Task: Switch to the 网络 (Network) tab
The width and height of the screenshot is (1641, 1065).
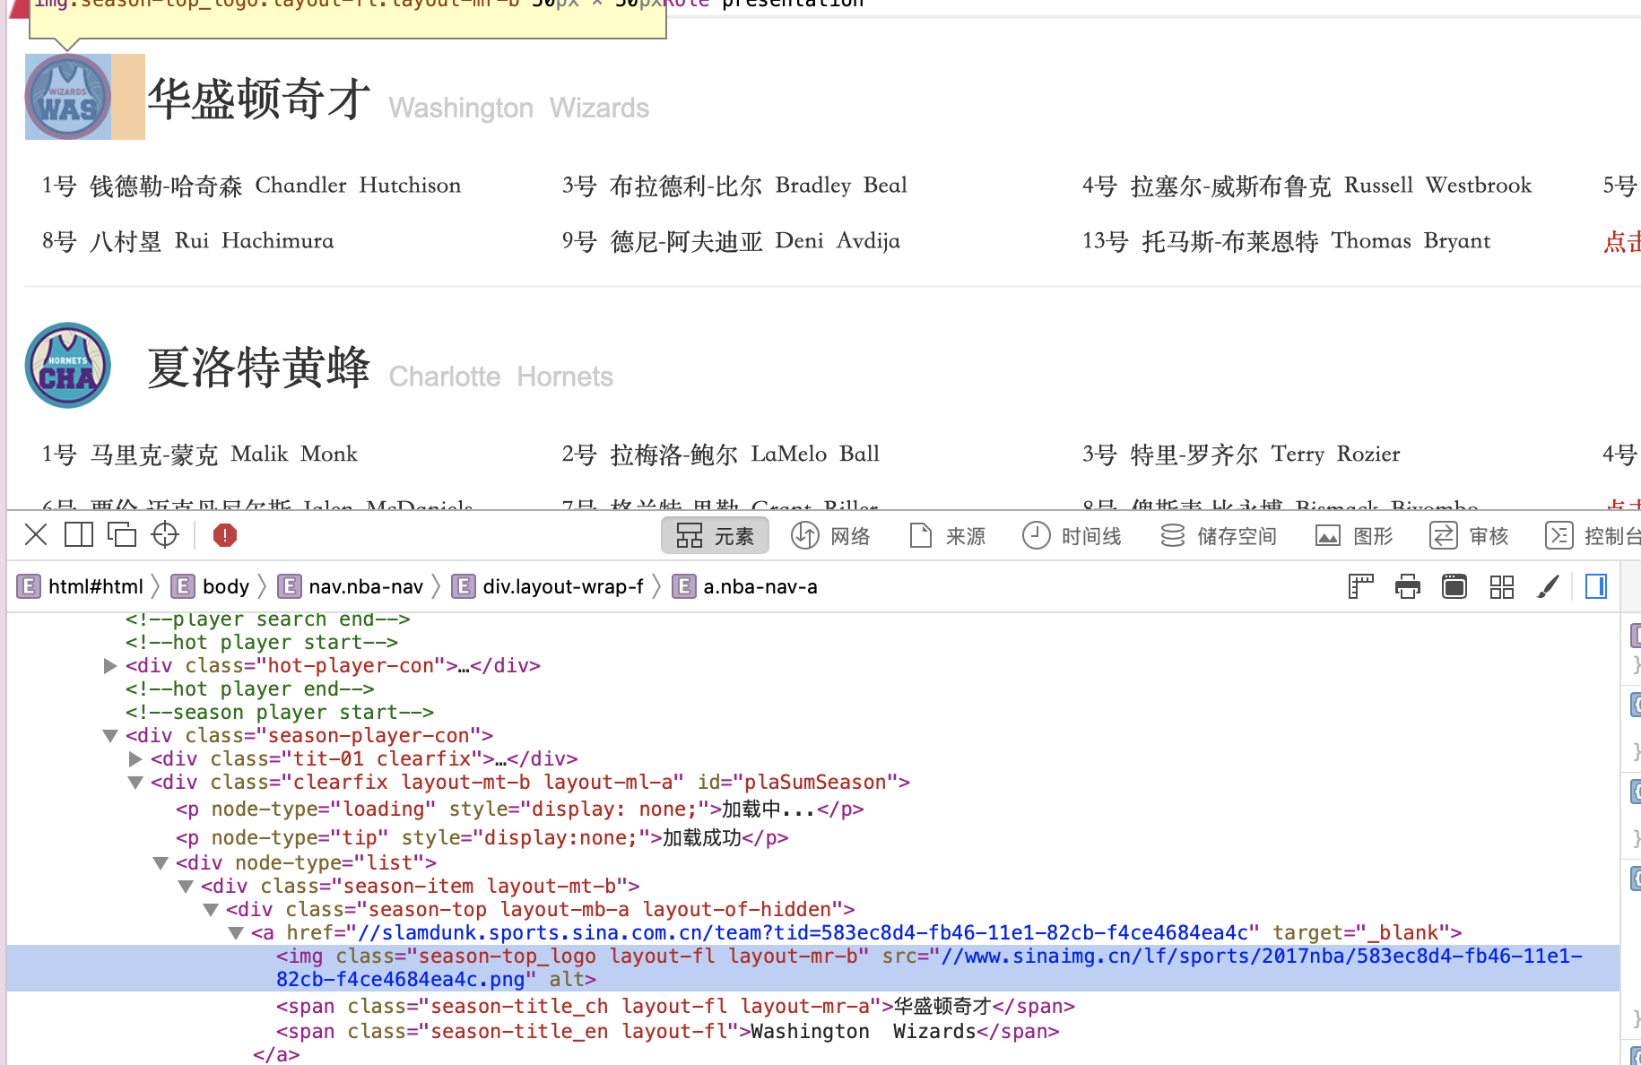Action: point(830,536)
